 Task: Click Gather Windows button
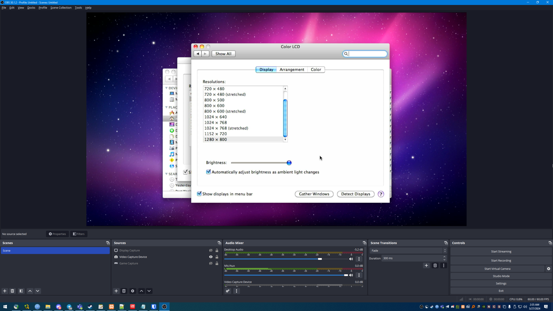point(314,194)
